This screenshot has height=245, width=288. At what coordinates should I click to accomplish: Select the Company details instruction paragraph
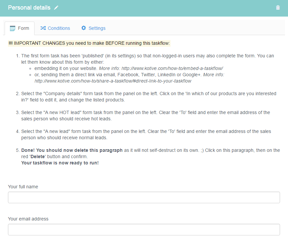tap(149, 97)
